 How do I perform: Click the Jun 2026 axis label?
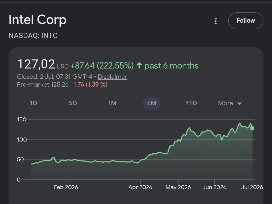[214, 187]
